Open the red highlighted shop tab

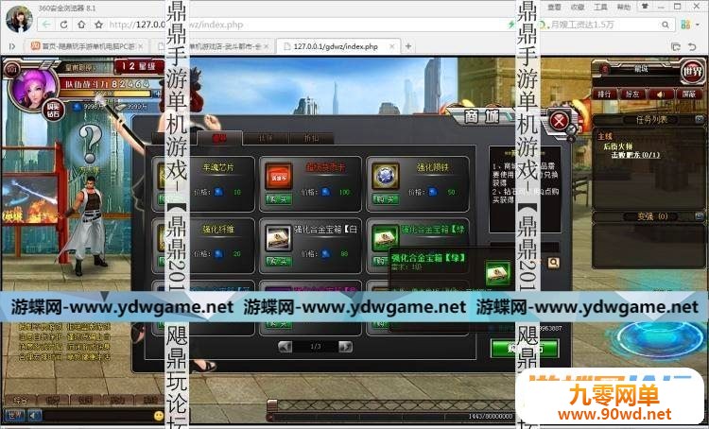tap(219, 138)
